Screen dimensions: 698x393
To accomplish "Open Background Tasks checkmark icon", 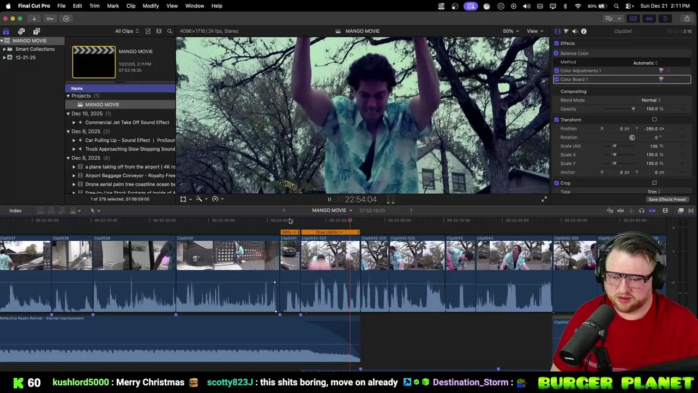I will point(66,19).
